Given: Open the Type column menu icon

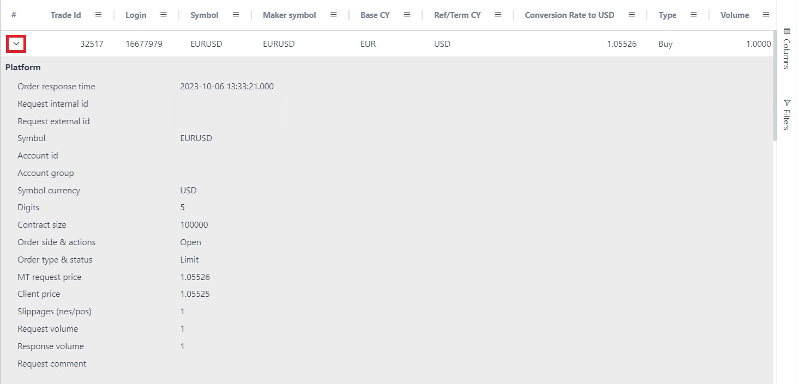Looking at the screenshot, I should [x=694, y=15].
